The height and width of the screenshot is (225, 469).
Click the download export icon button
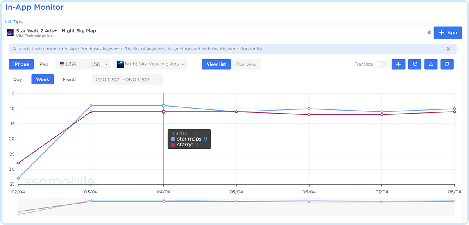(x=431, y=64)
